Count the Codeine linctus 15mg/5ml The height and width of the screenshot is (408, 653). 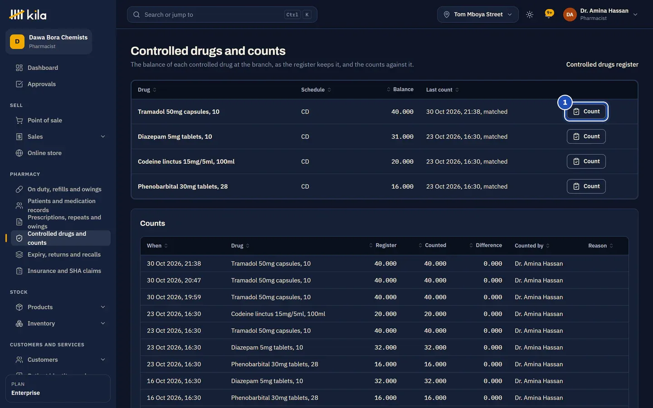click(586, 161)
